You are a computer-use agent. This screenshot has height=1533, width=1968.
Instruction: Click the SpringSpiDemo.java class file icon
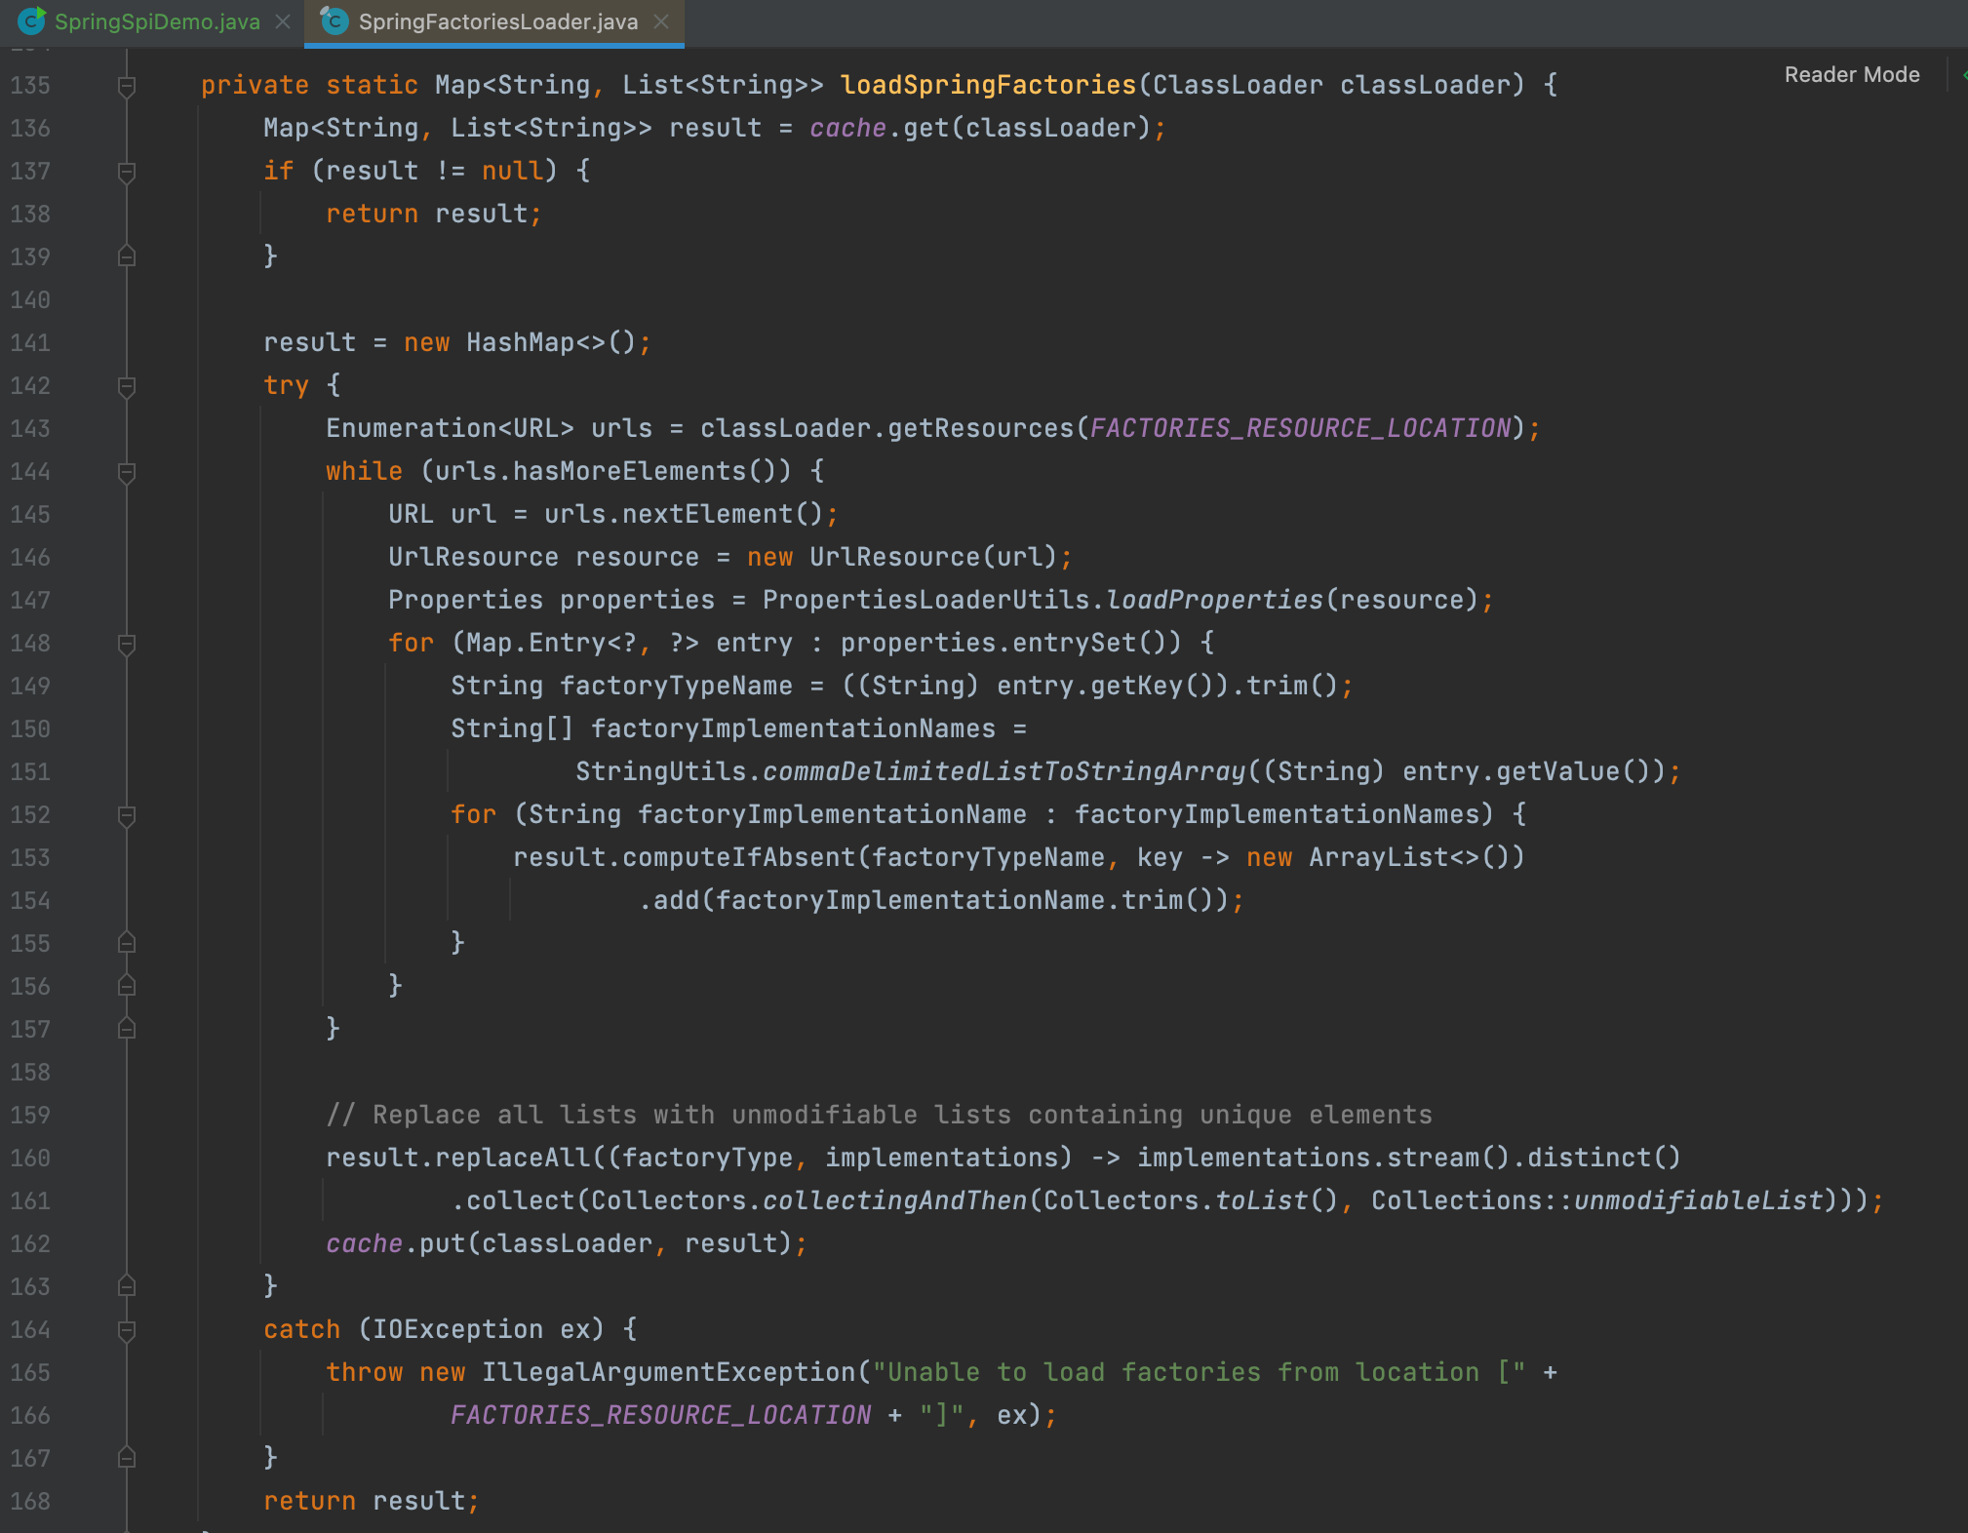31,20
